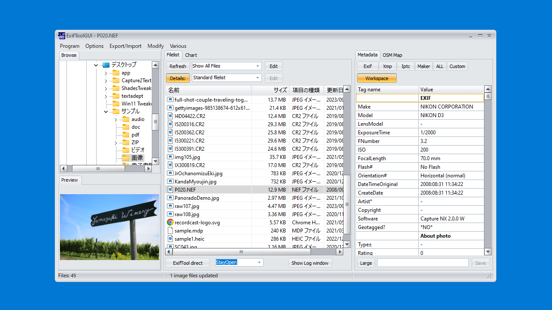Open the Modify menu
This screenshot has width=552, height=310.
click(156, 46)
